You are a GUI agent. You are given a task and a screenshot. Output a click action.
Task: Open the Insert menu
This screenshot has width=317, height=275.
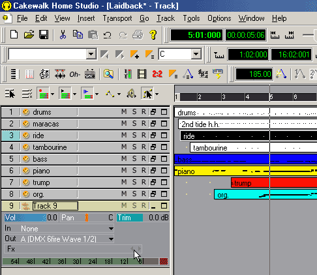[x=86, y=18]
